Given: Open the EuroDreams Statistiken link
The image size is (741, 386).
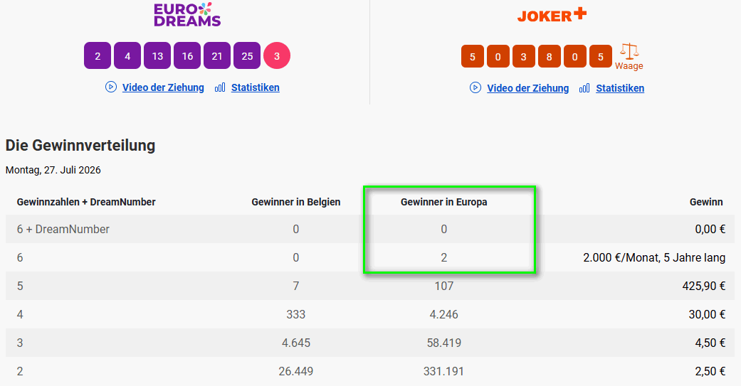Looking at the screenshot, I should 256,87.
